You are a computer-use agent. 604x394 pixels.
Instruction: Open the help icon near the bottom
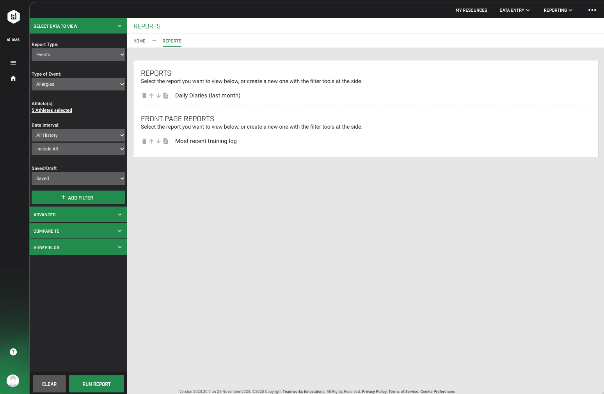pyautogui.click(x=13, y=352)
